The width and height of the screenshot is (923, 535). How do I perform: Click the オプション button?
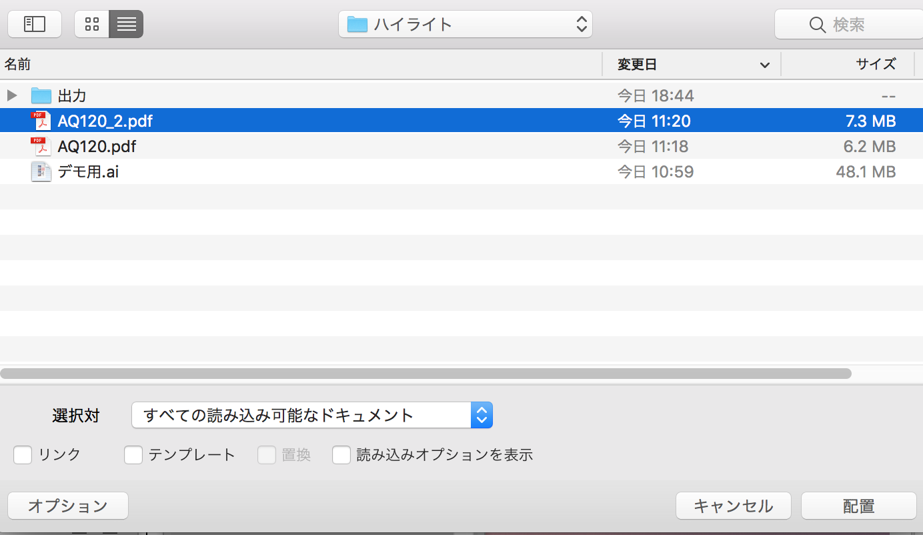[x=68, y=506]
